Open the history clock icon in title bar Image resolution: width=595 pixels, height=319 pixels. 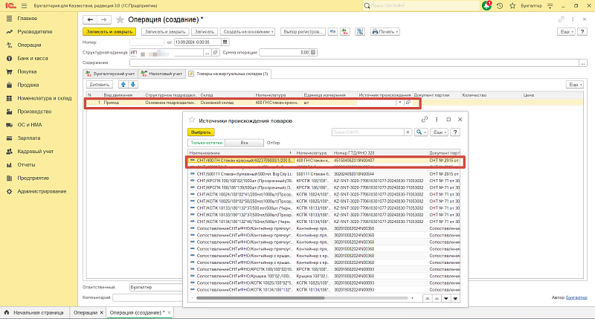coord(500,5)
